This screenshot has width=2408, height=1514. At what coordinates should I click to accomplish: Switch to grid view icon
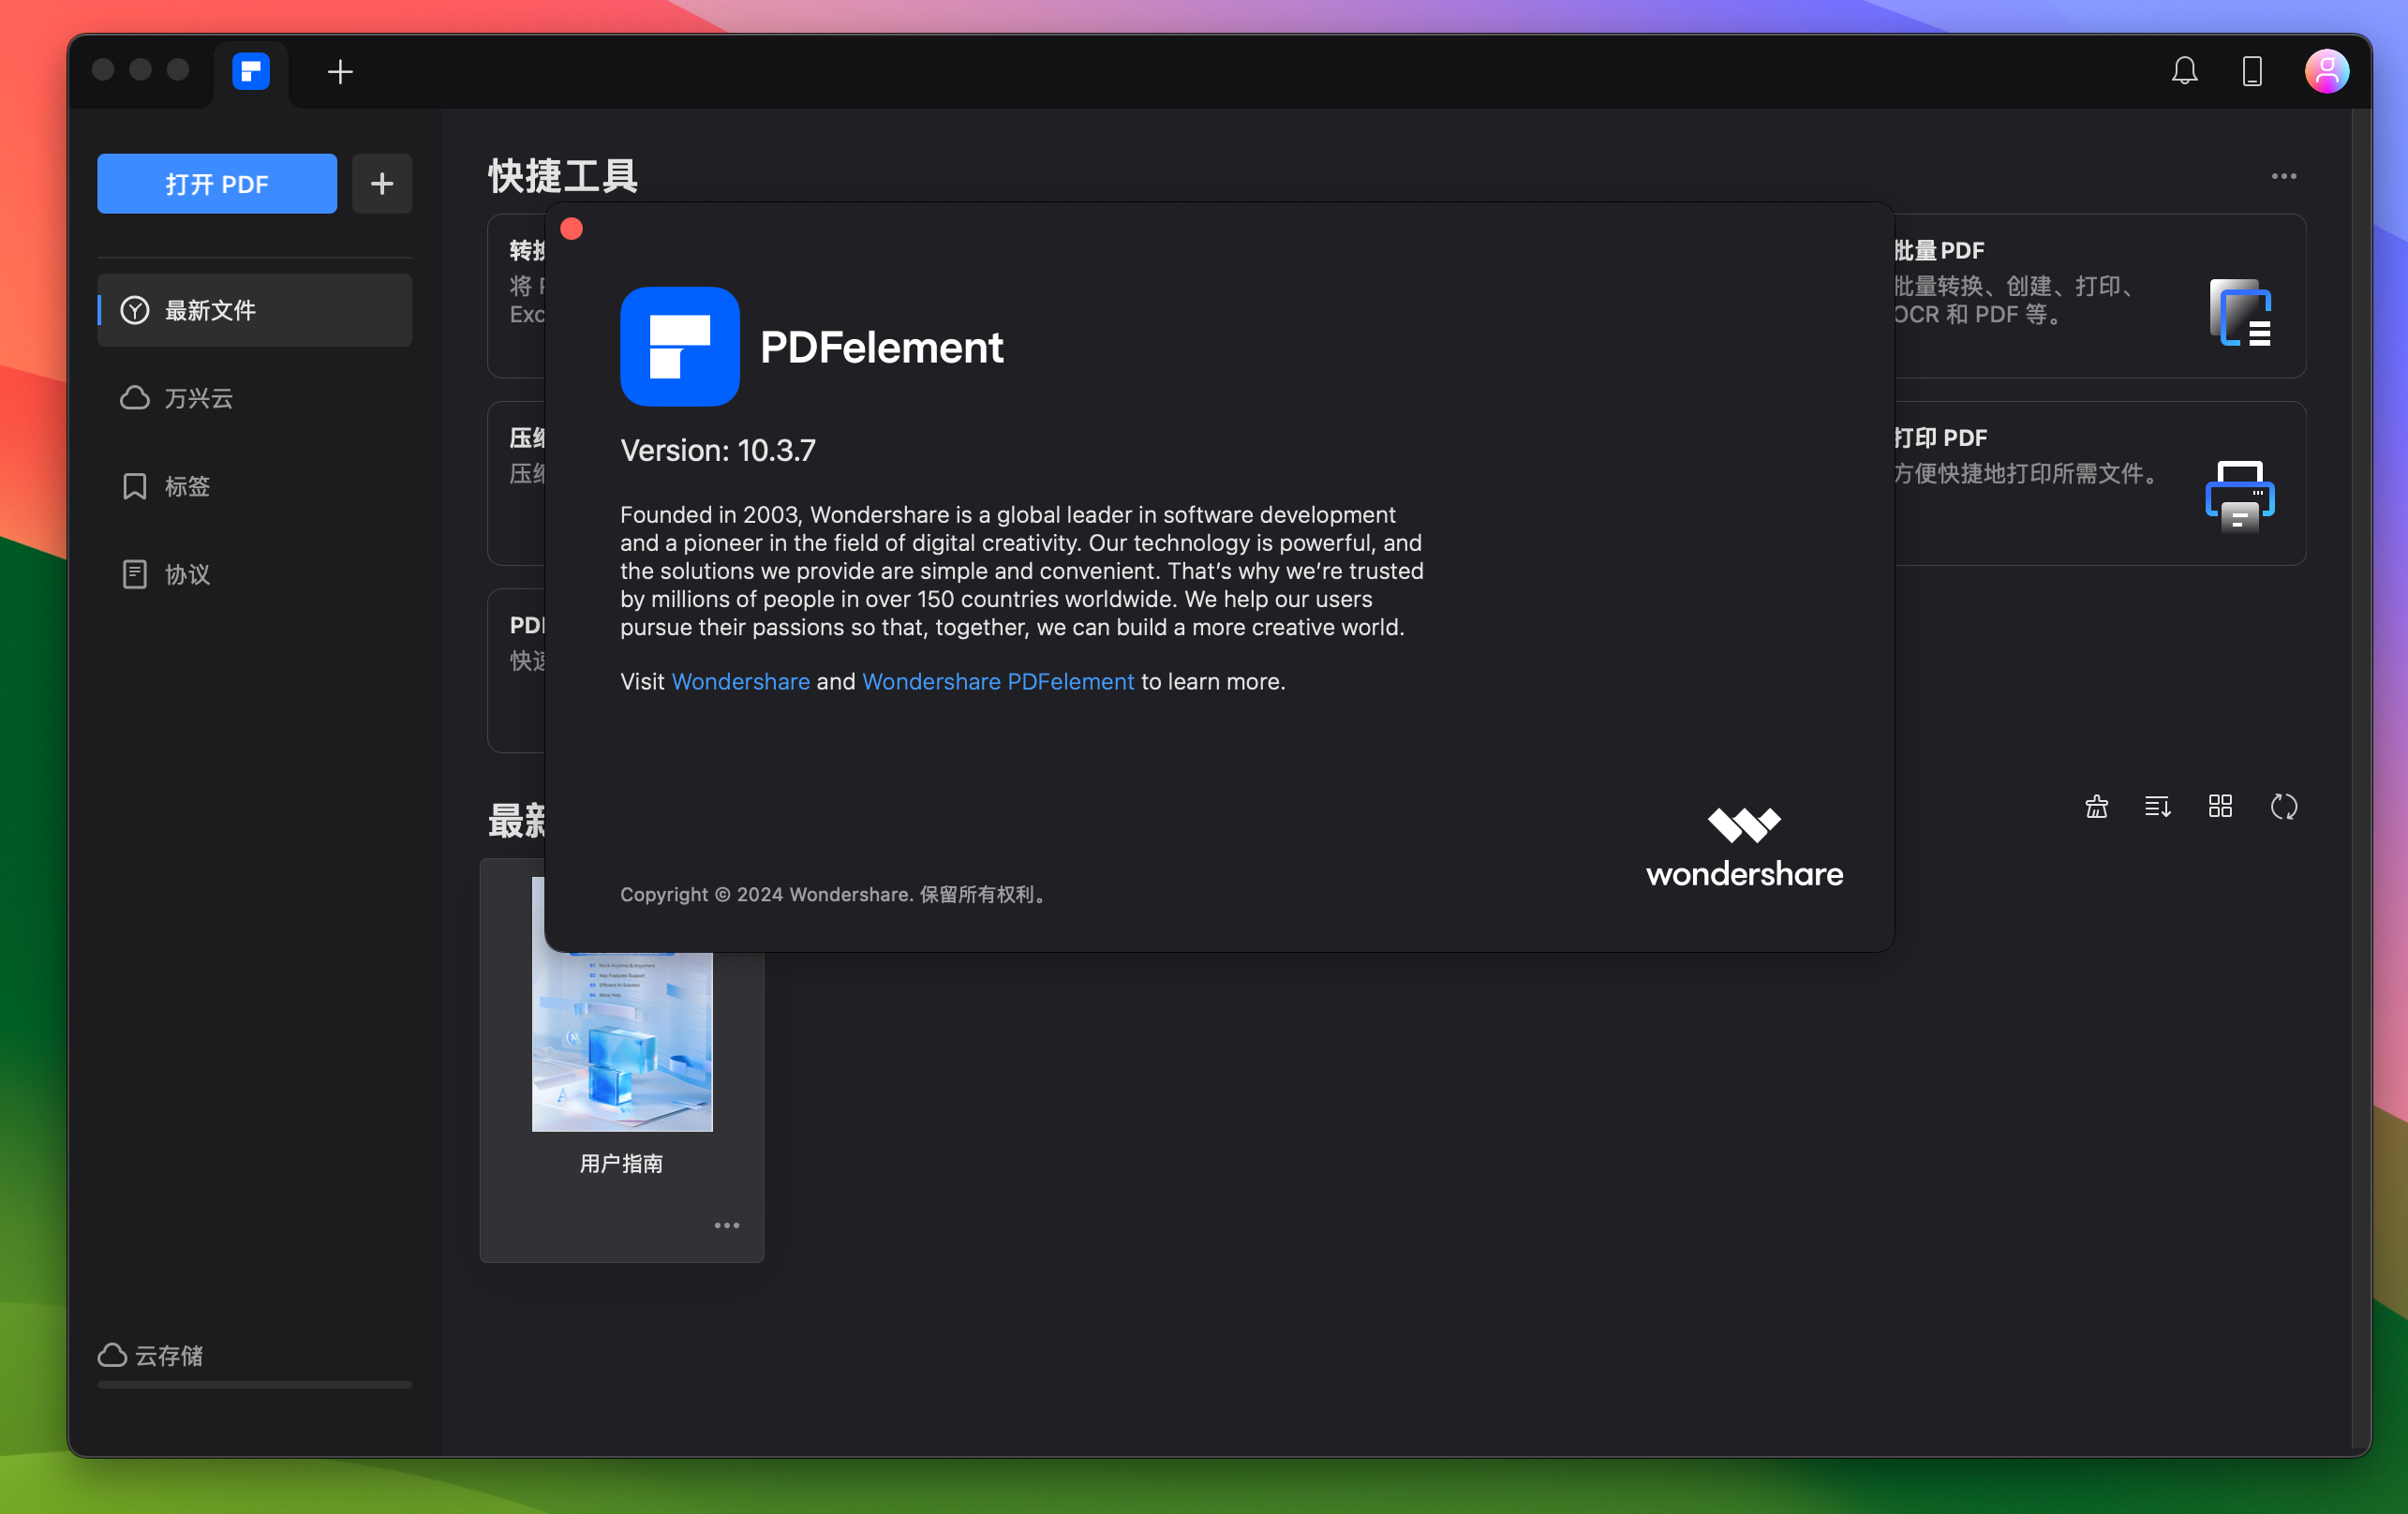point(2221,807)
